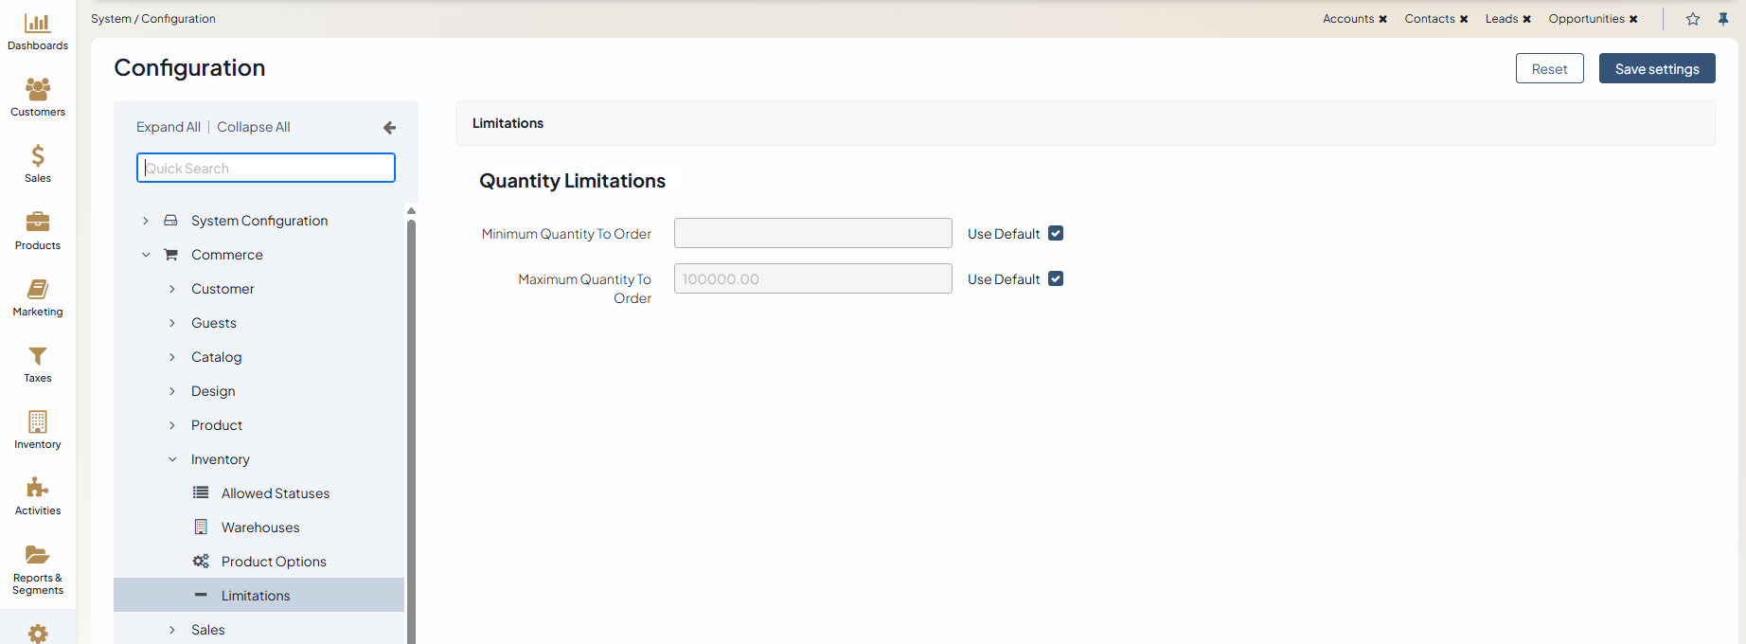1746x644 pixels.
Task: Expand the System Configuration tree node
Action: [146, 221]
